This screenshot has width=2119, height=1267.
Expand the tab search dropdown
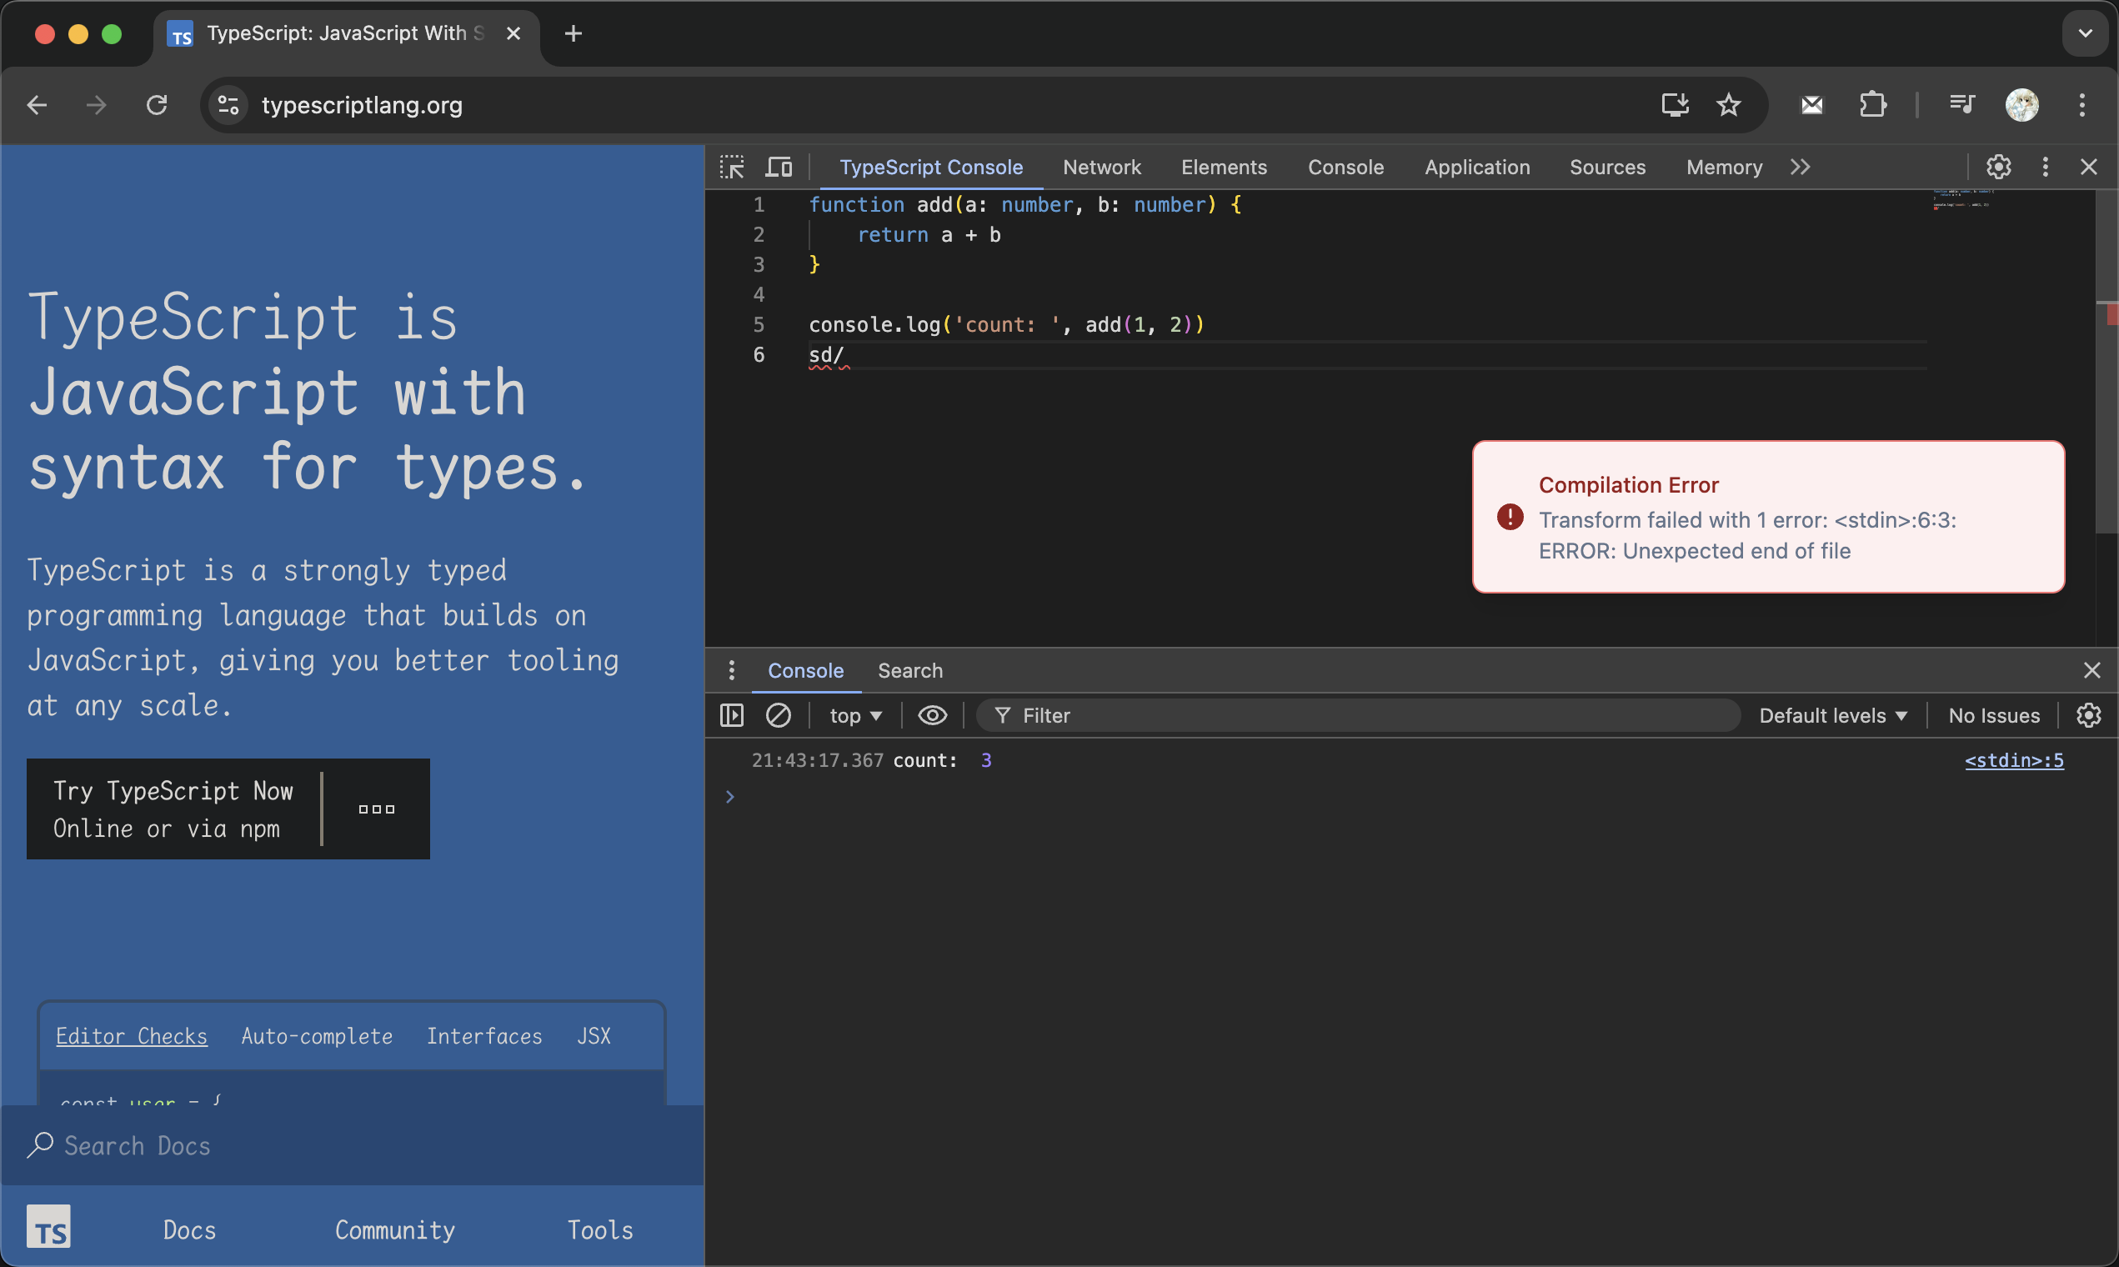[x=2085, y=33]
